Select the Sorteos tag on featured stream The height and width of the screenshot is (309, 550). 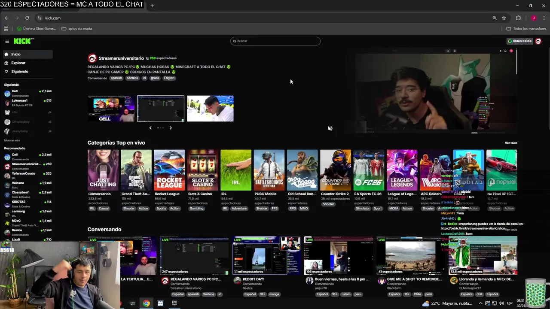point(132,78)
